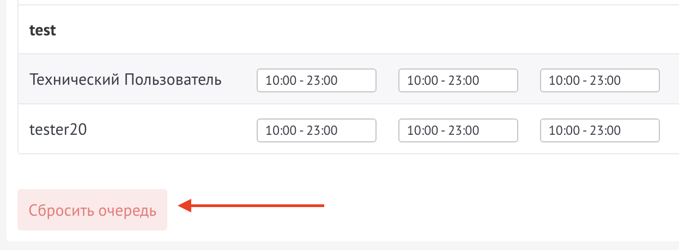Edit third time field for tester20
Screen dimensions: 679x250
click(599, 130)
